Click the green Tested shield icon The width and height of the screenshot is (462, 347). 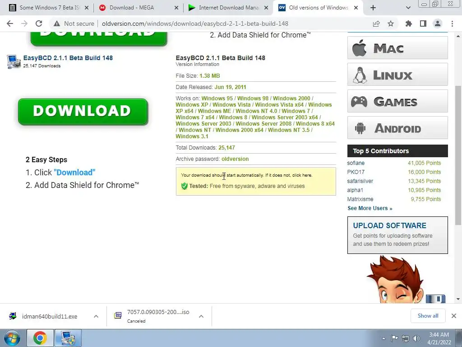tap(185, 186)
